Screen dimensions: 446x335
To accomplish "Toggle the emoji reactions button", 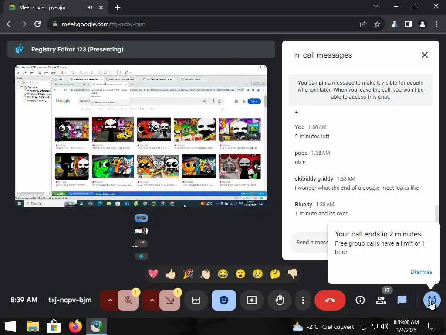I will point(224,300).
